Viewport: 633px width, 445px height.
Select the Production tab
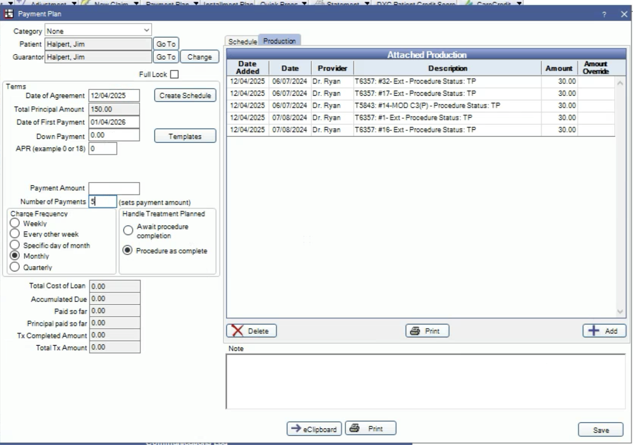pyautogui.click(x=279, y=41)
